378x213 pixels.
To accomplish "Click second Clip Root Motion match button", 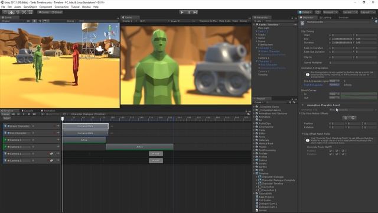I will coord(353,118).
